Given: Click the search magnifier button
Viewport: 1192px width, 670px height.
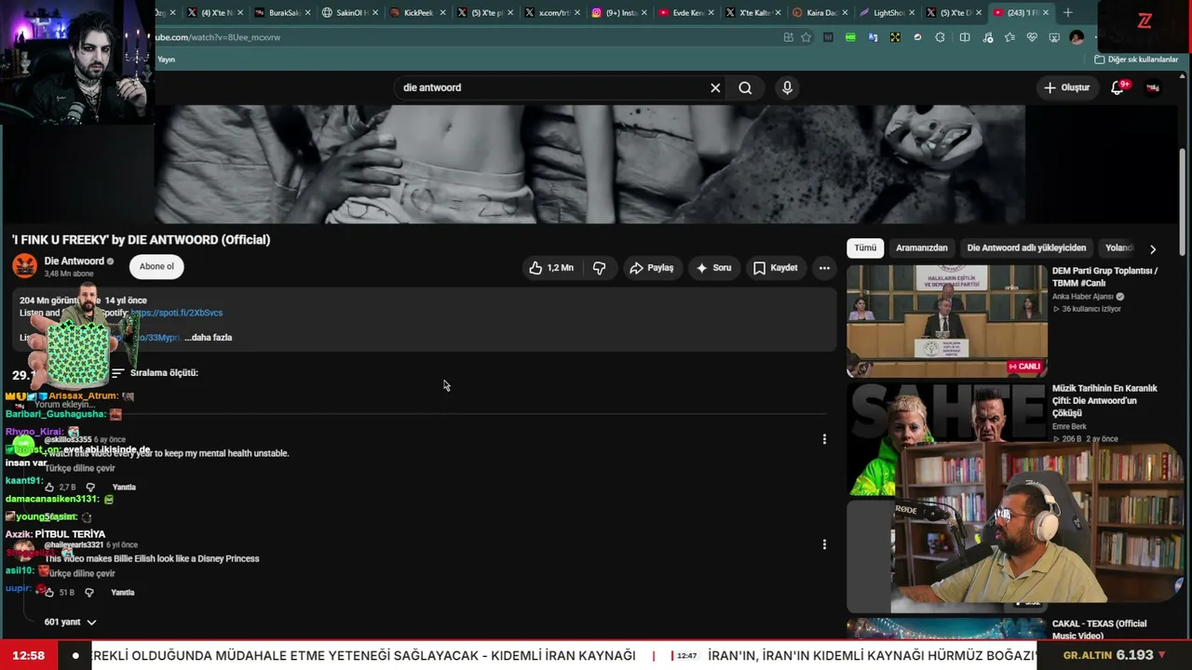Looking at the screenshot, I should tap(745, 87).
